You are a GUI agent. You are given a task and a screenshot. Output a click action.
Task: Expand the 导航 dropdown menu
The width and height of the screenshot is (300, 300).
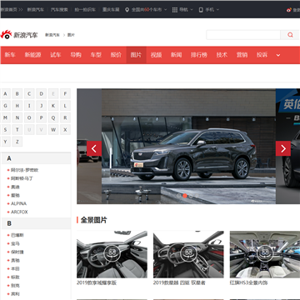tap(192, 10)
